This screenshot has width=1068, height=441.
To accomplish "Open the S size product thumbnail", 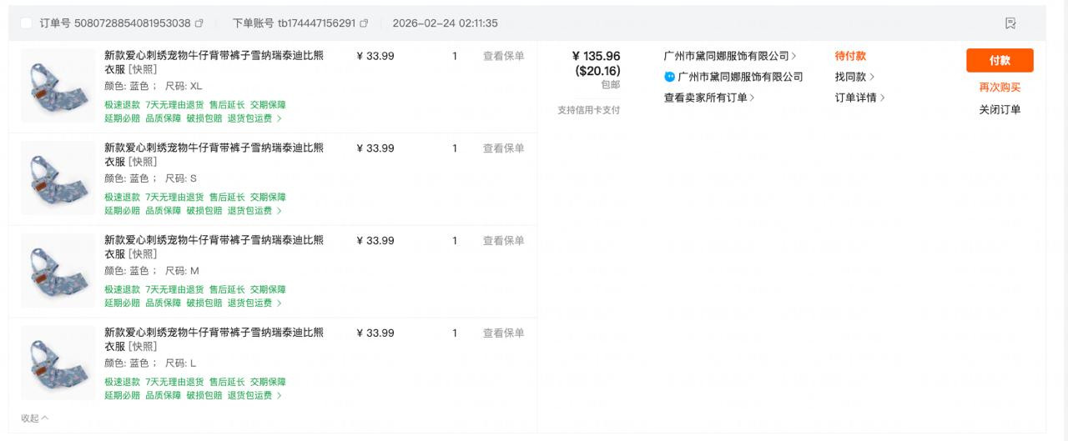I will pos(57,178).
